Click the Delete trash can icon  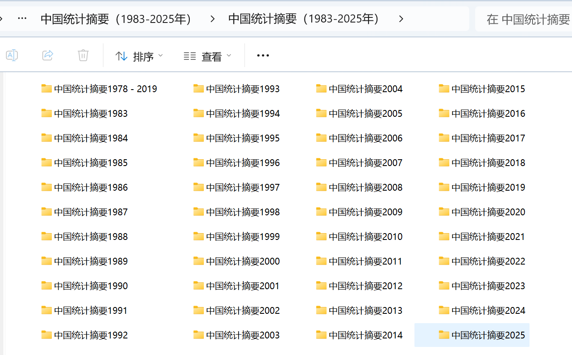point(83,55)
